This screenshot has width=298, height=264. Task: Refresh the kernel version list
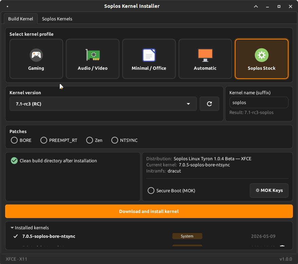point(209,104)
